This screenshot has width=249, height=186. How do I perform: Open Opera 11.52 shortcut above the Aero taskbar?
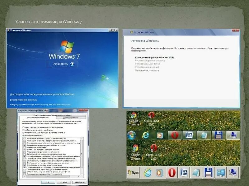151,119
